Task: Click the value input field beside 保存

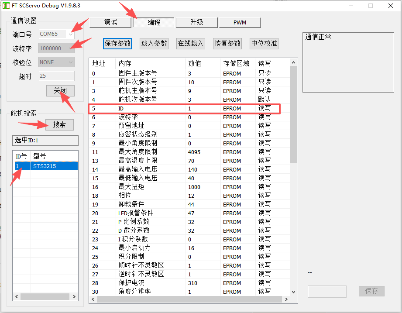Action: click(327, 291)
